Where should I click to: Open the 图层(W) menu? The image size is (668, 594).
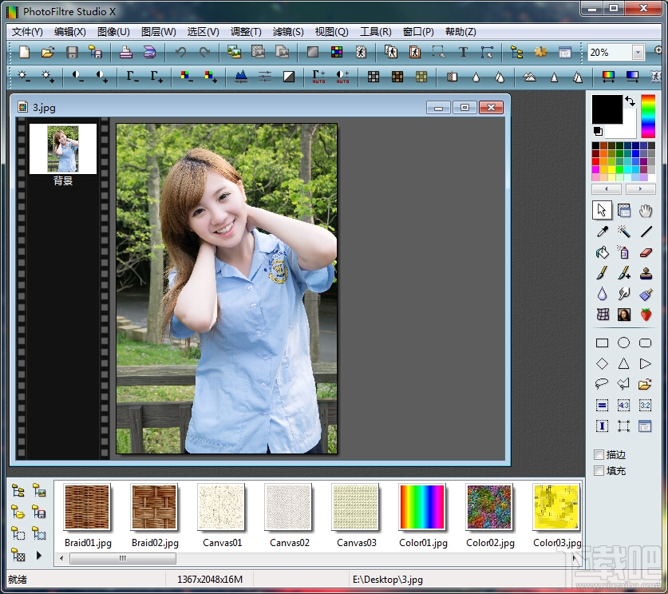point(158,32)
